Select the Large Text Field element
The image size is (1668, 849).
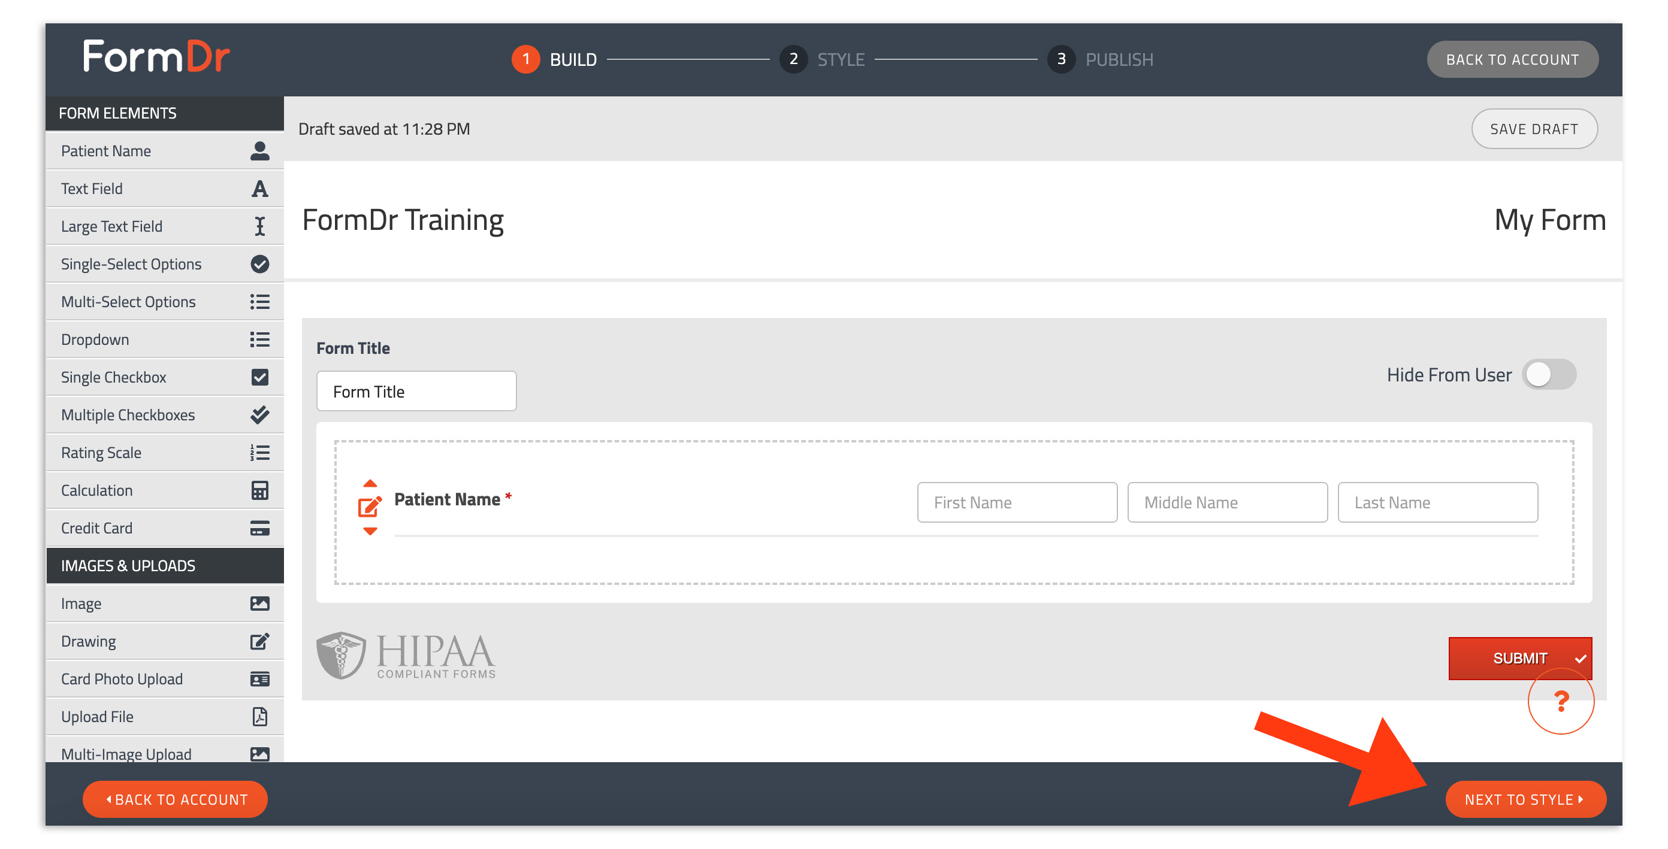click(165, 226)
